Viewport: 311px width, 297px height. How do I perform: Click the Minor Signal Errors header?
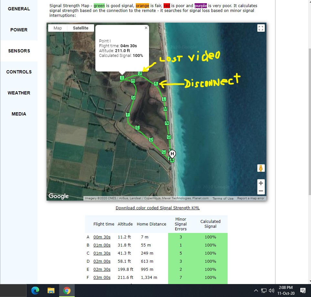coord(181,224)
